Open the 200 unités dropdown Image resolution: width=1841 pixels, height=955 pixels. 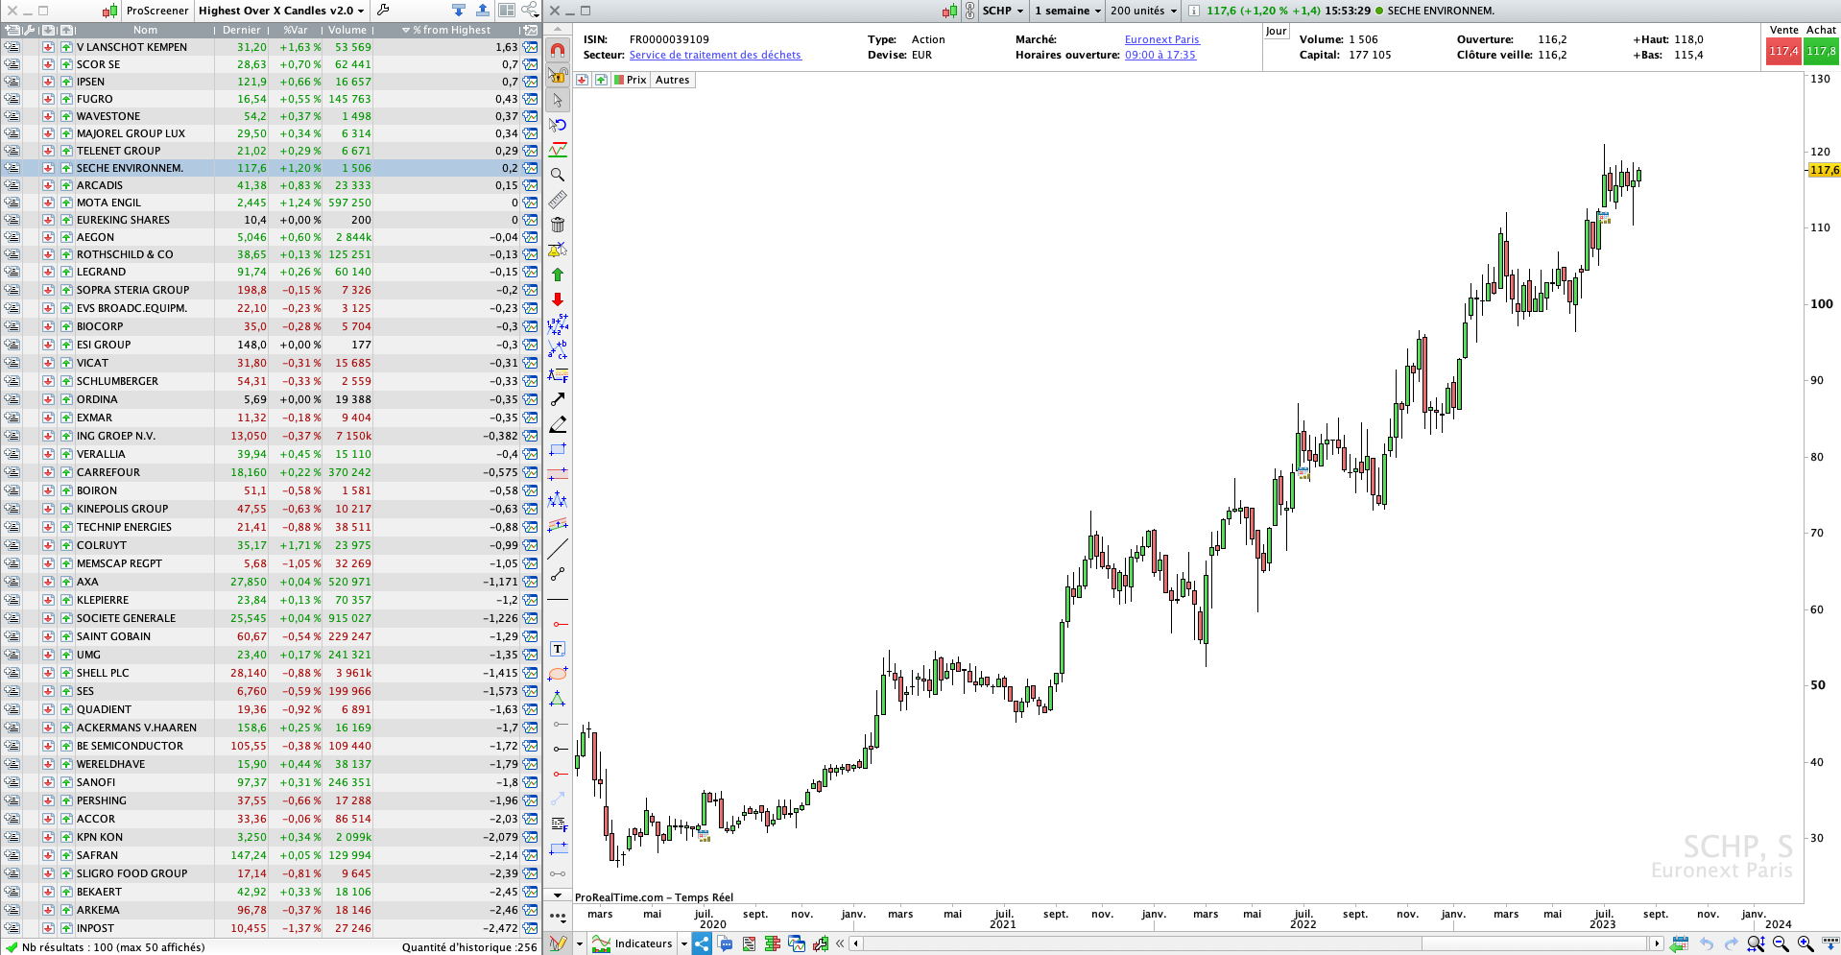pyautogui.click(x=1143, y=11)
